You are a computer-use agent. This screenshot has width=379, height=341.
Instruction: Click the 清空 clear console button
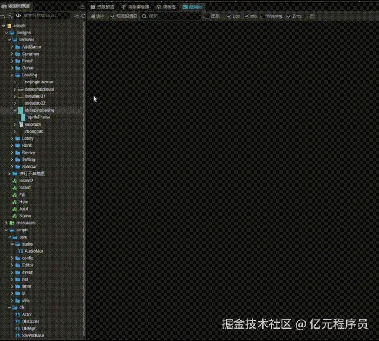[97, 16]
